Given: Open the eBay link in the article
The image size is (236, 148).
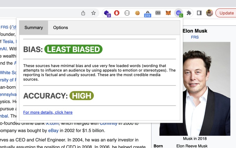Looking at the screenshot, I should [53, 130].
